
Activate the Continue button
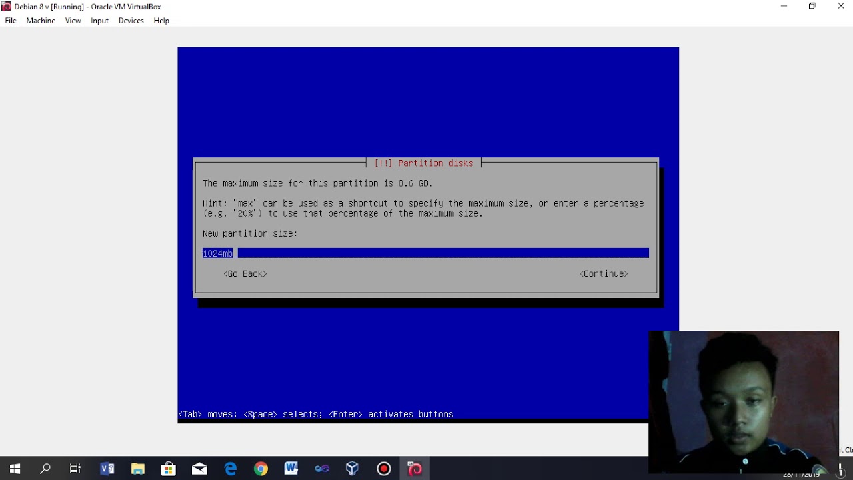pos(604,273)
